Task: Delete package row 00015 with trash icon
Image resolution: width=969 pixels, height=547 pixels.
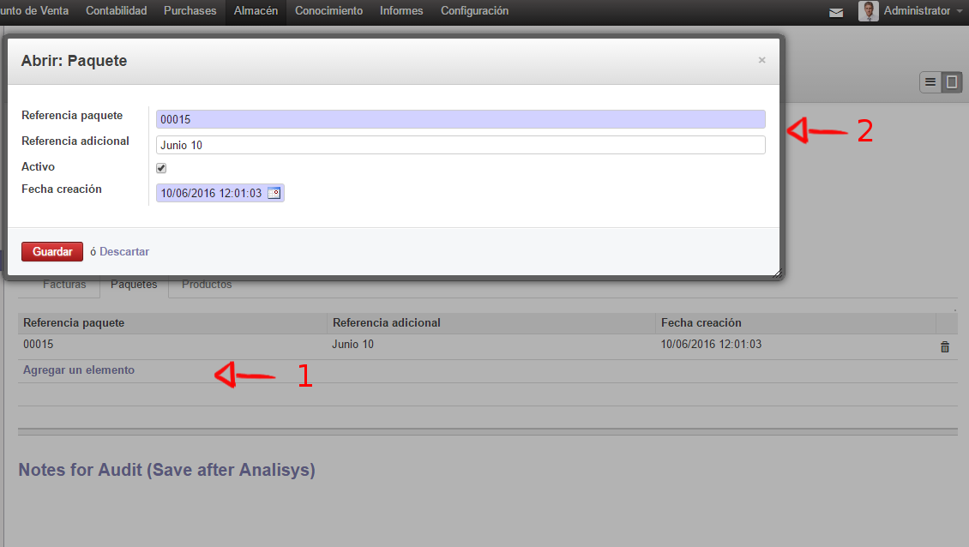Action: (x=945, y=346)
